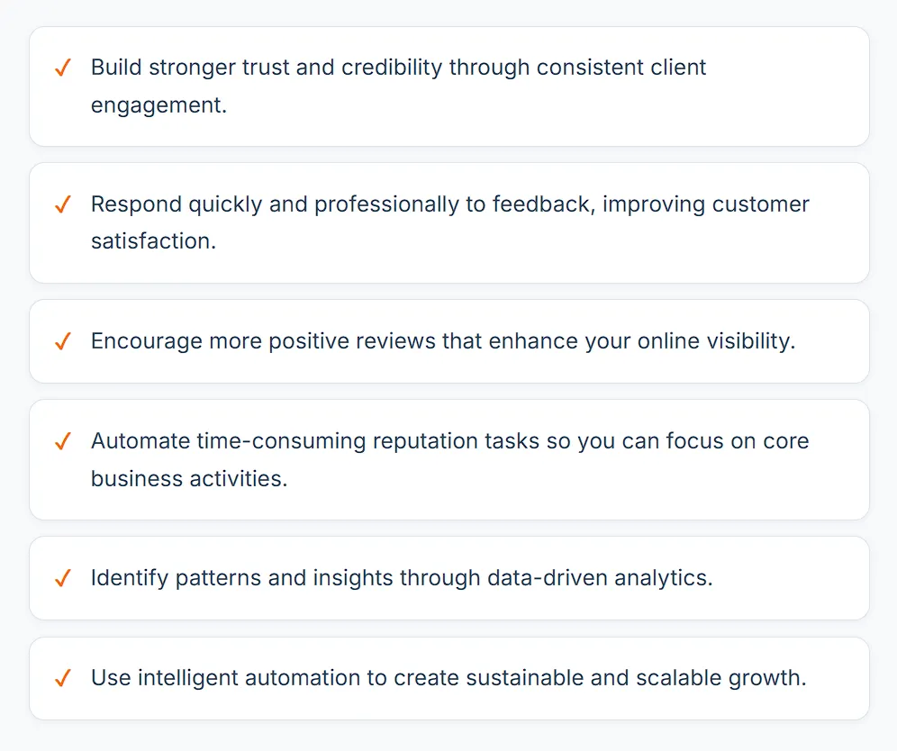Select the 'Automate time-consuming reputation tasks' line
Screen dimensions: 897x751
450,441
